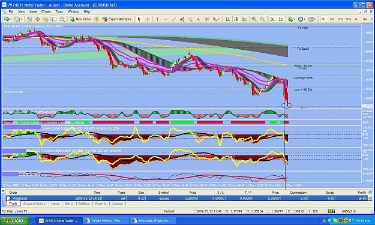
Task: Open the Charts menu
Action: pyautogui.click(x=46, y=12)
